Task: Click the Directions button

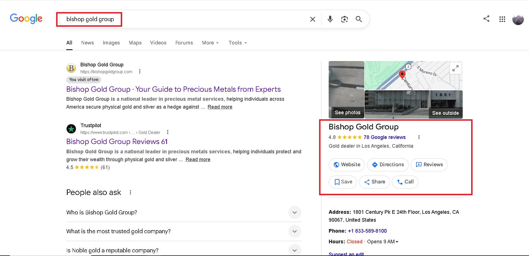Action: (388, 165)
